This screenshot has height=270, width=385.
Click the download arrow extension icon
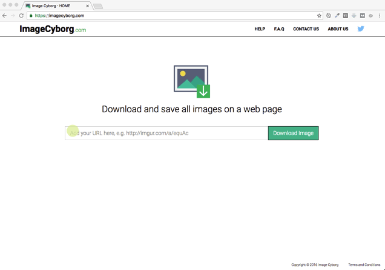point(354,16)
